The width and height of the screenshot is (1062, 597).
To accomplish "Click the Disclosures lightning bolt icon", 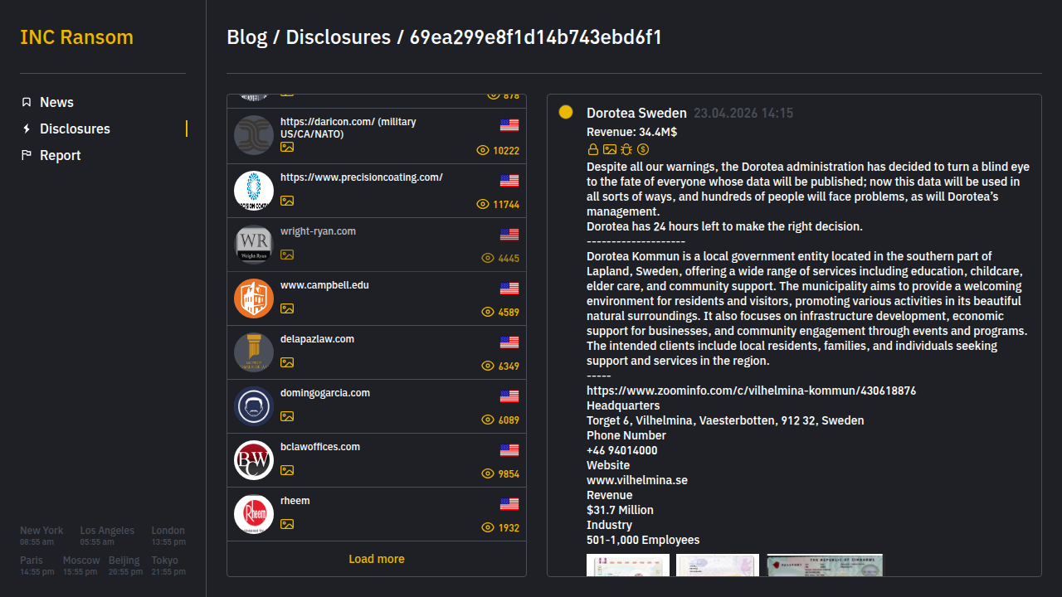I will click(27, 129).
